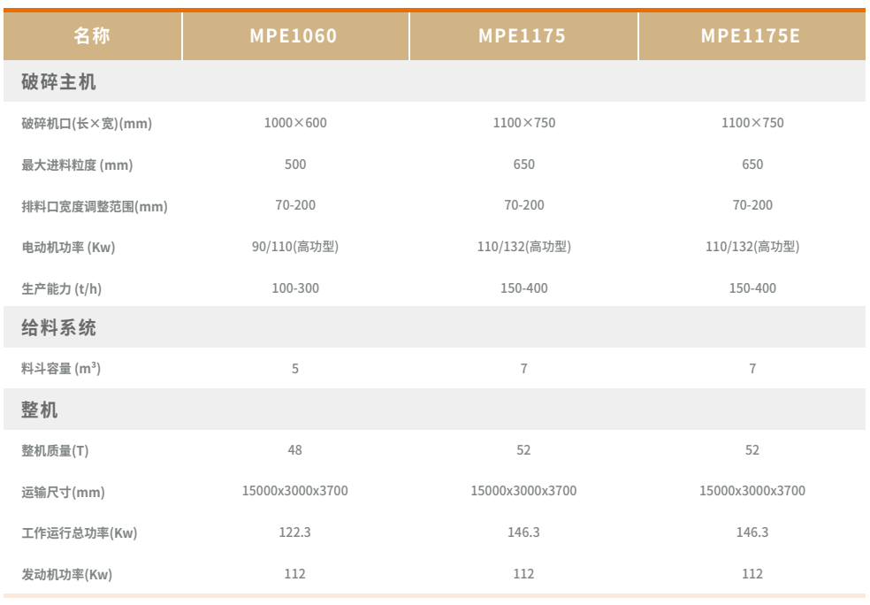Select the 电动机功率 (Kw) row label

pyautogui.click(x=68, y=248)
